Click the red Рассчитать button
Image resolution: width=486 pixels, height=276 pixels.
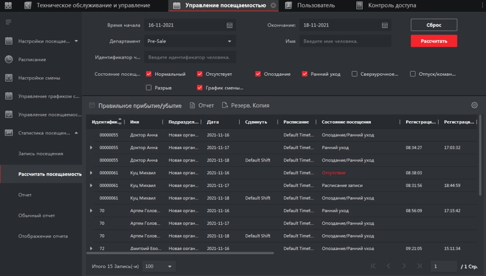click(434, 41)
